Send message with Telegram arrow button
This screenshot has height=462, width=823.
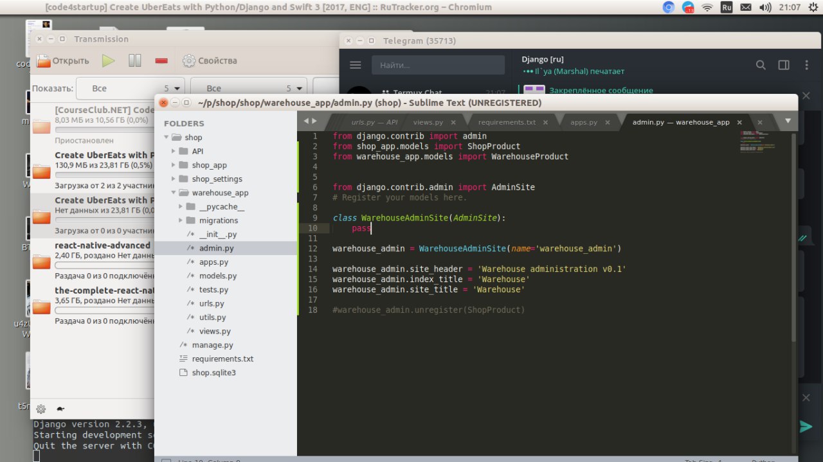pyautogui.click(x=806, y=426)
